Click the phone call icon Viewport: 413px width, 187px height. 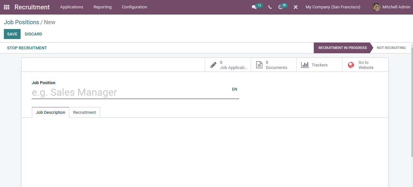coord(270,7)
